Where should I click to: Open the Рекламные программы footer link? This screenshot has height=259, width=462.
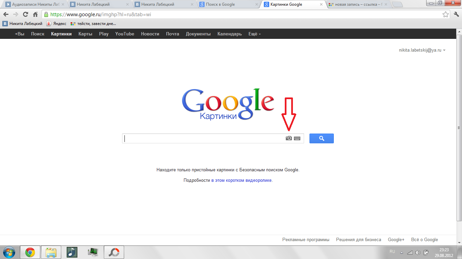coord(306,240)
